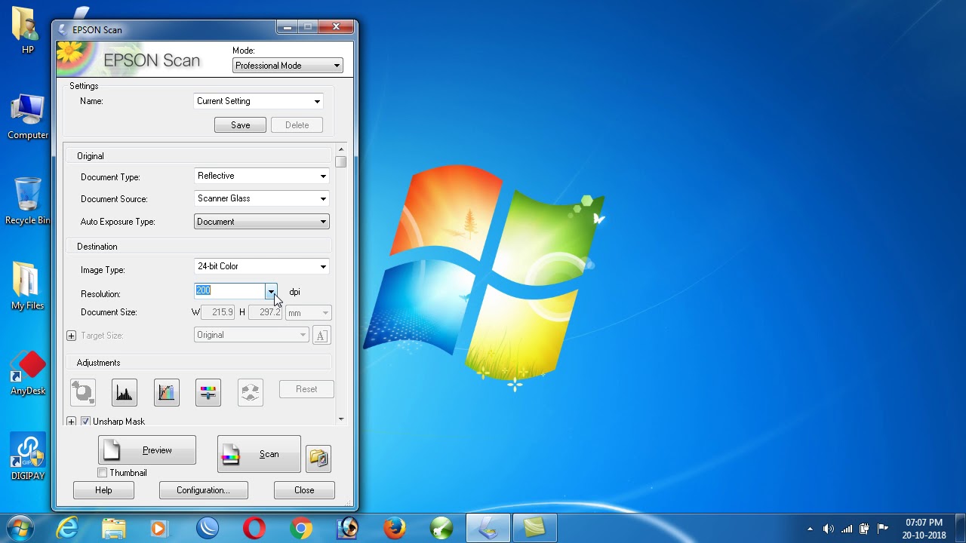
Task: Open the Configuration dialog
Action: pyautogui.click(x=204, y=490)
